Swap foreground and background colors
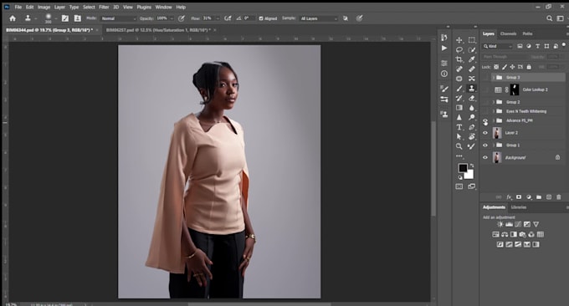This screenshot has height=306, width=569. pyautogui.click(x=472, y=166)
